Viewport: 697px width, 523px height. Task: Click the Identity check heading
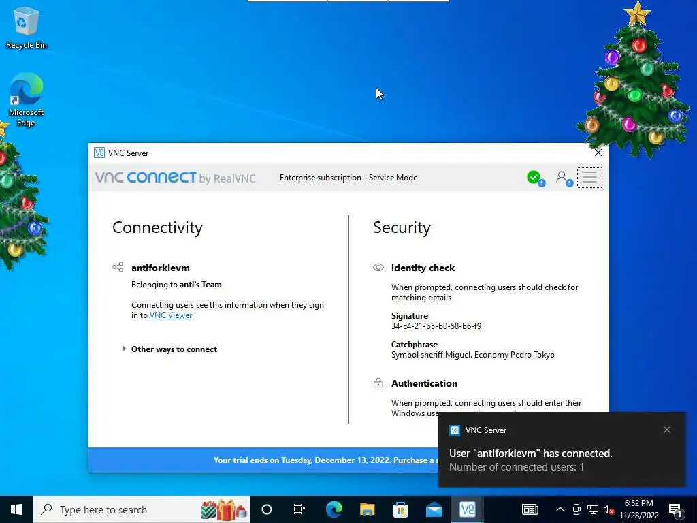[423, 268]
